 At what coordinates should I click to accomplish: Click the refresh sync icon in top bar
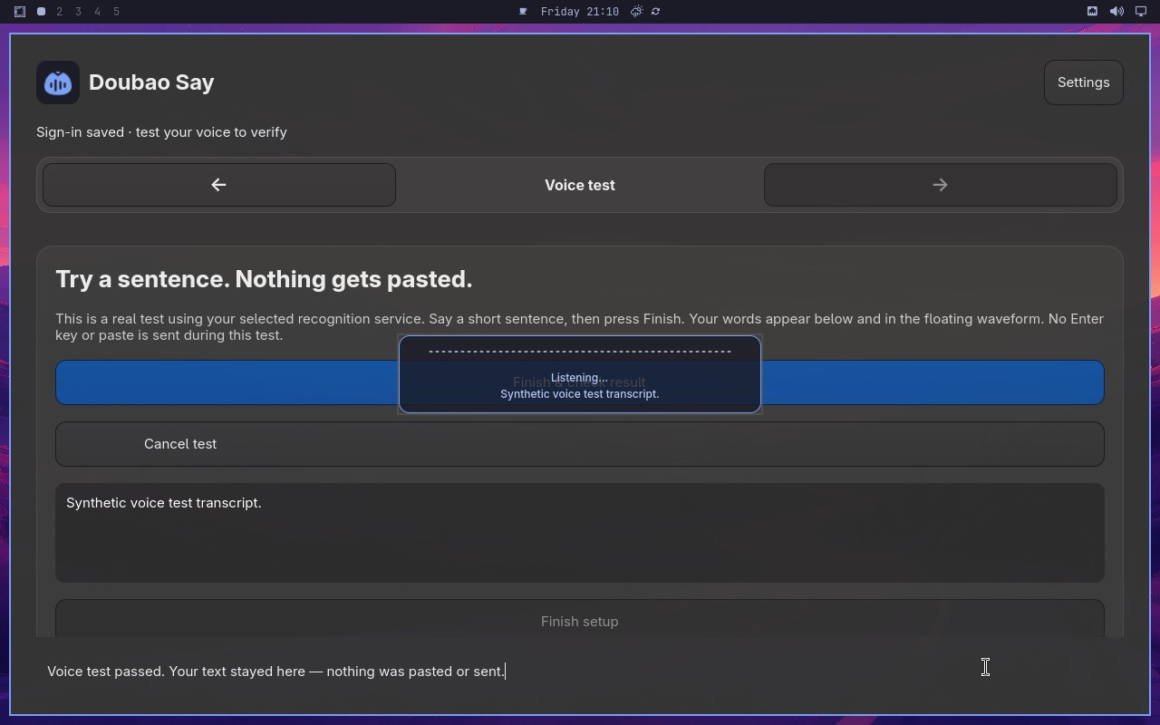point(655,12)
